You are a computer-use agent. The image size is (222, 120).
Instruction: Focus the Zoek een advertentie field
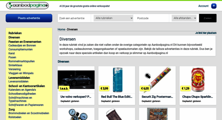point(74,18)
